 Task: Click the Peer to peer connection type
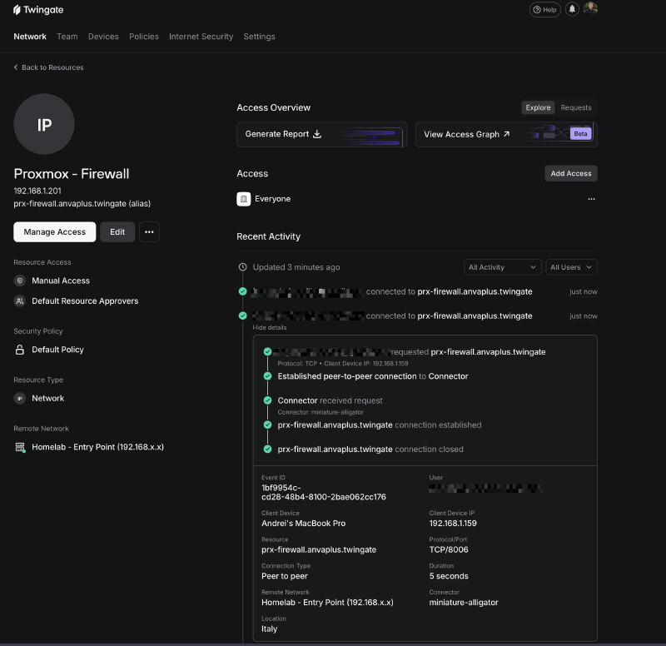click(285, 576)
